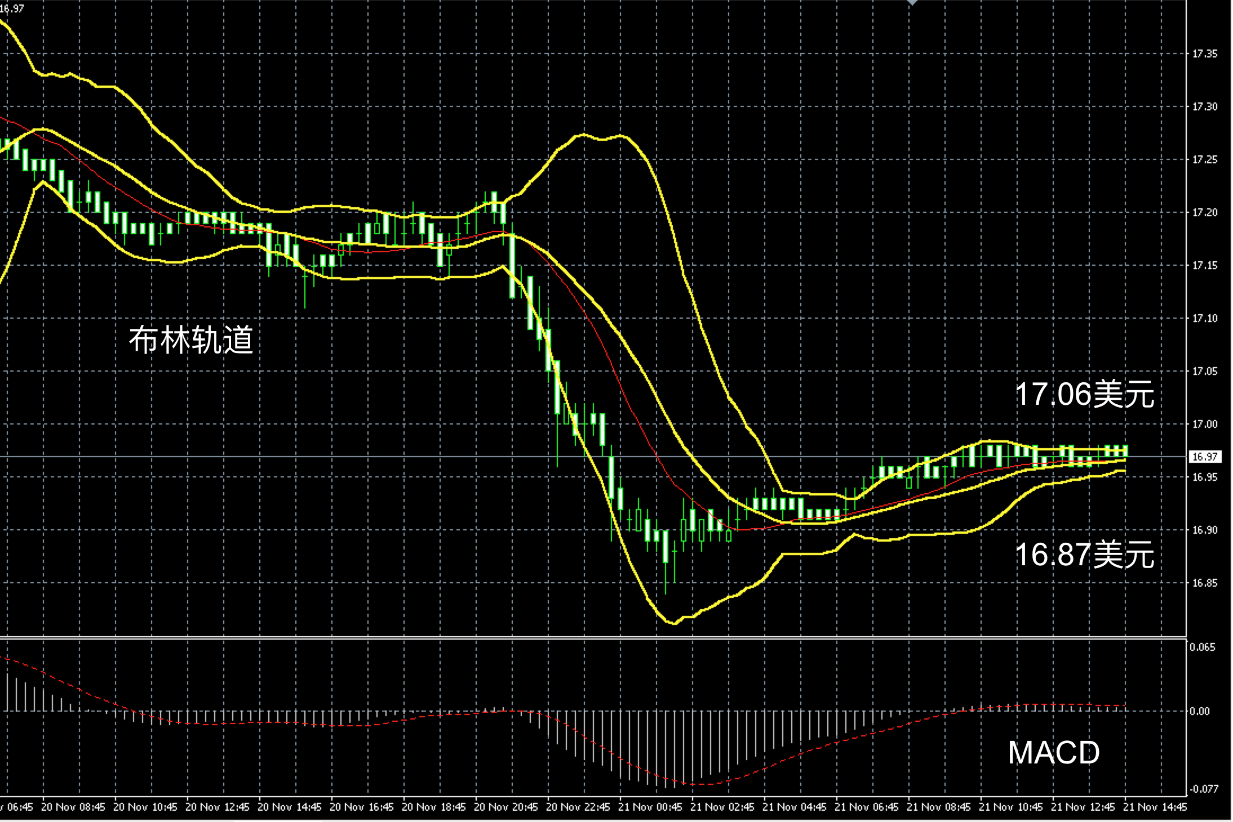Click the current price tag 16.97 on axis
Image resolution: width=1233 pixels, height=822 pixels.
click(x=1205, y=457)
